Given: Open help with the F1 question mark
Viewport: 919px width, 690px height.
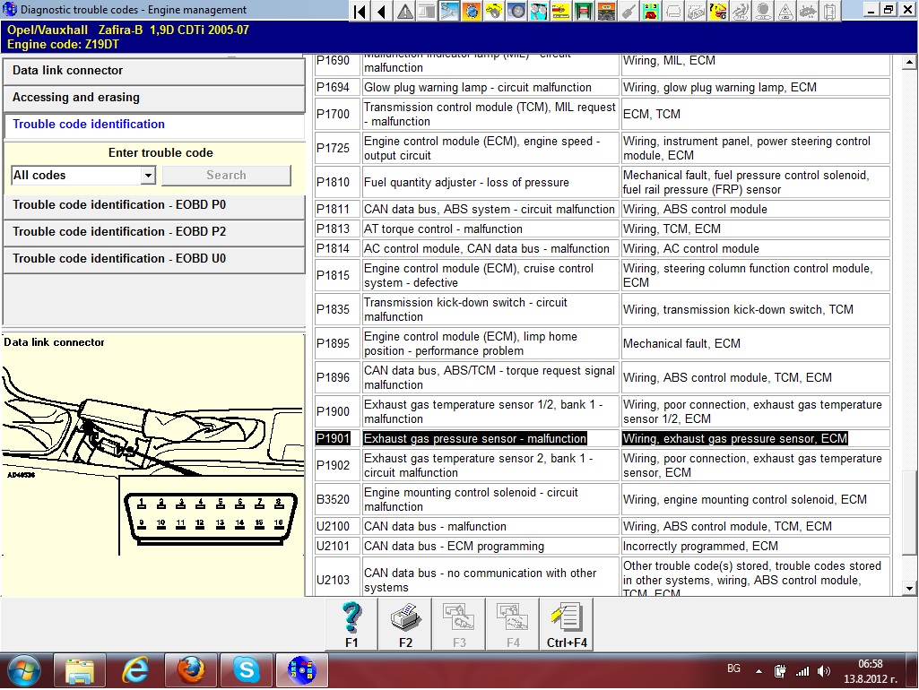Looking at the screenshot, I should [x=351, y=625].
